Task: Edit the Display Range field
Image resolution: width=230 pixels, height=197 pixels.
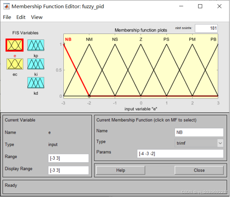Action: [x=68, y=170]
